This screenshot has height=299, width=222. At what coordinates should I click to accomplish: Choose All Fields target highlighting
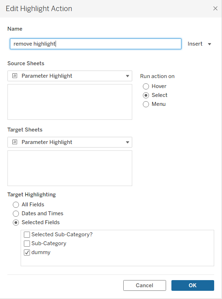coord(16,205)
